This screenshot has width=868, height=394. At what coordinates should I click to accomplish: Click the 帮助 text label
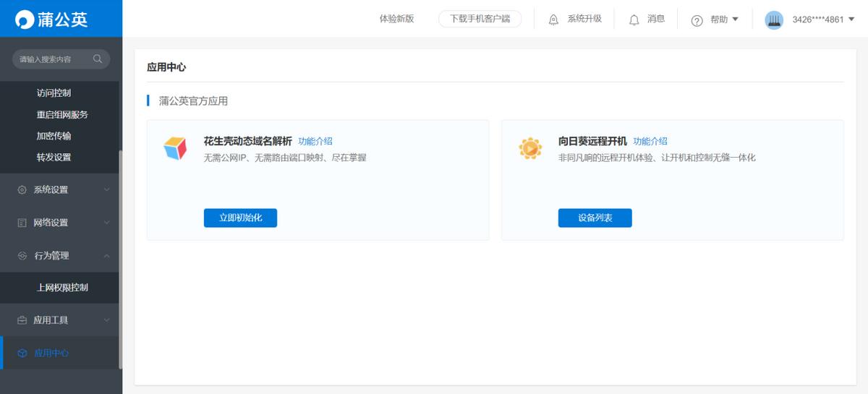[719, 20]
